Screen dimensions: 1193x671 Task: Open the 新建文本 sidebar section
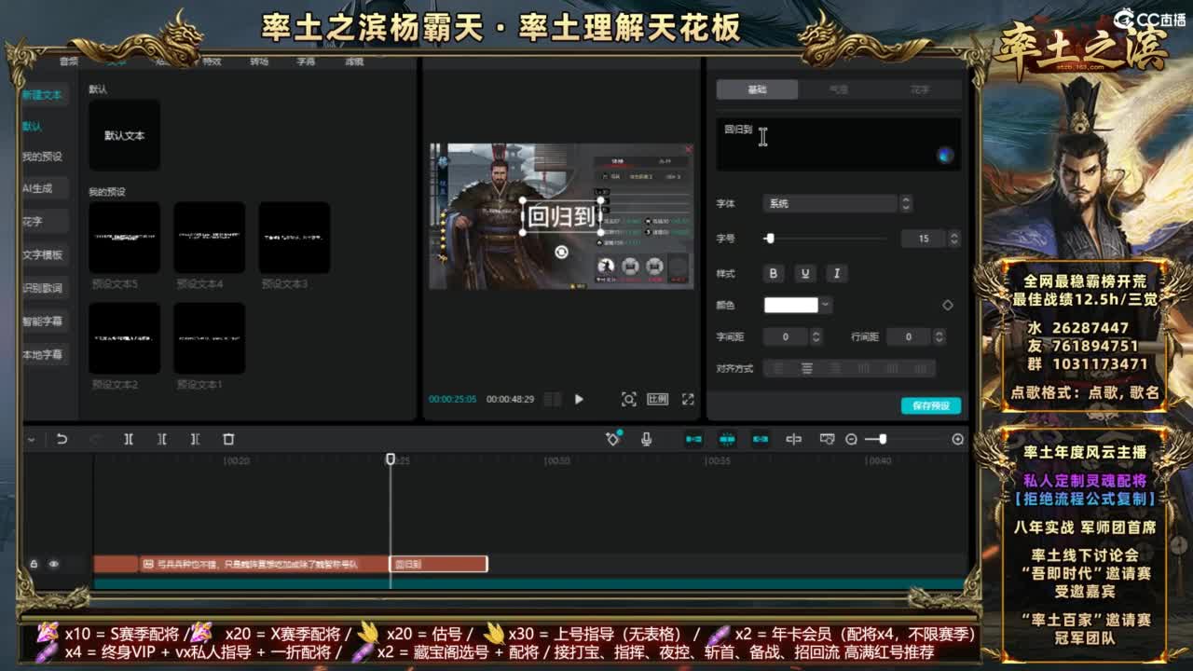coord(43,95)
